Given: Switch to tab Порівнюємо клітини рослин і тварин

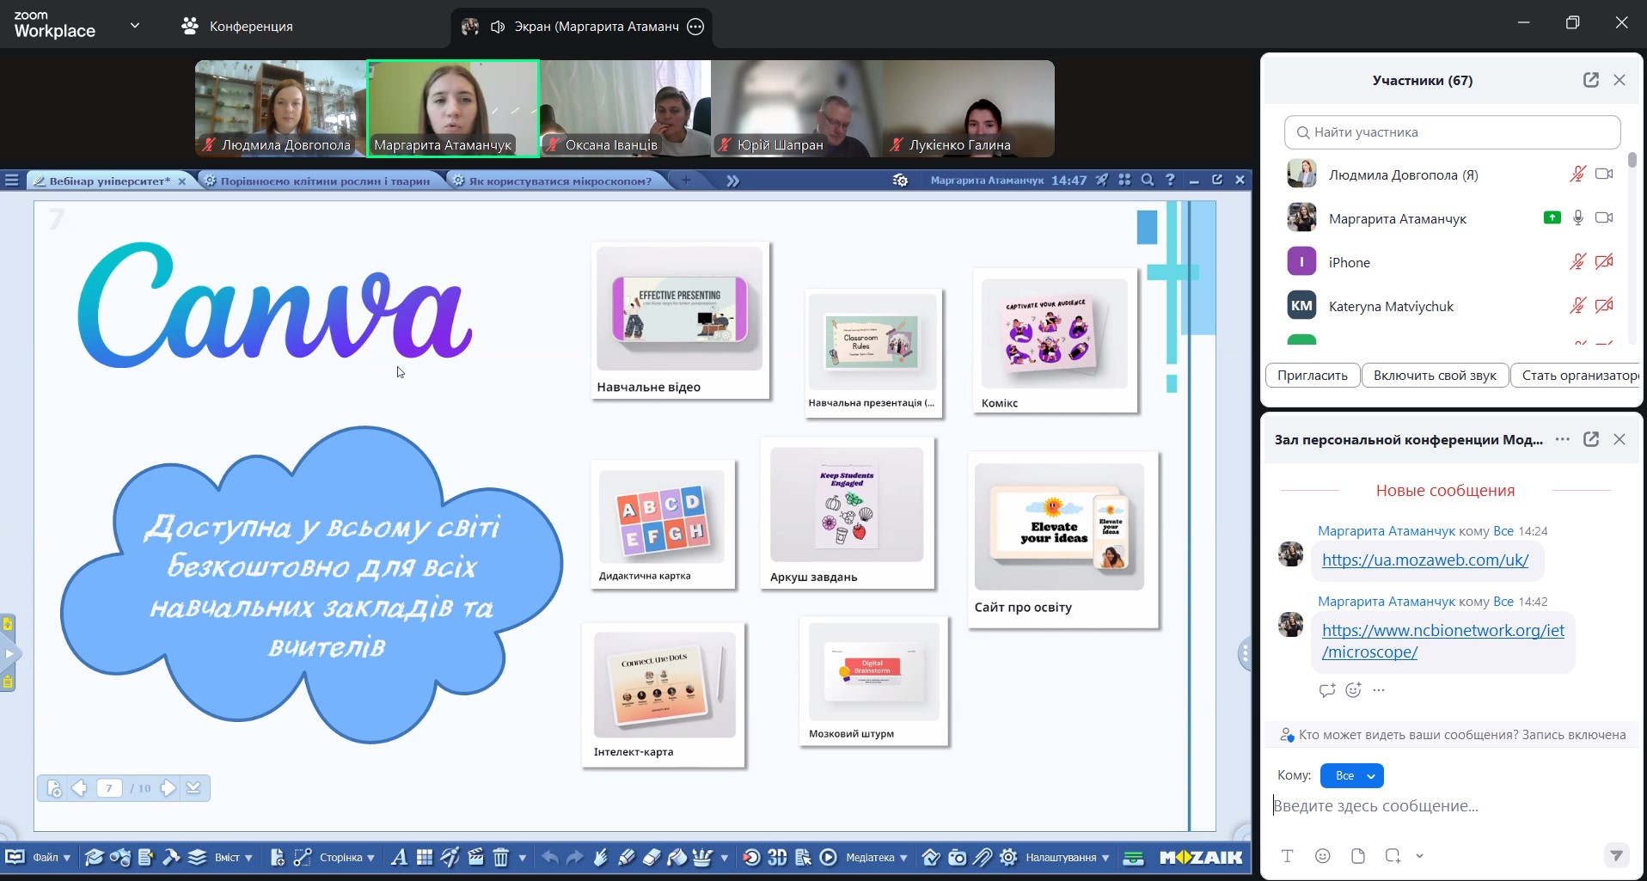Looking at the screenshot, I should 324,180.
